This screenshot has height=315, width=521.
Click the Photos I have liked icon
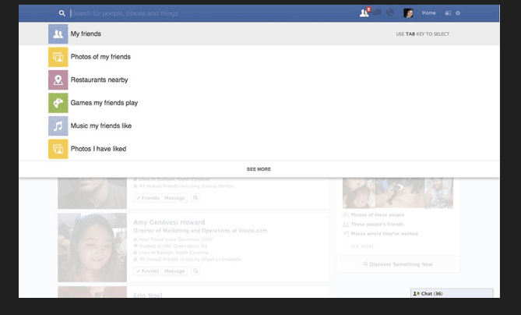[x=58, y=149]
